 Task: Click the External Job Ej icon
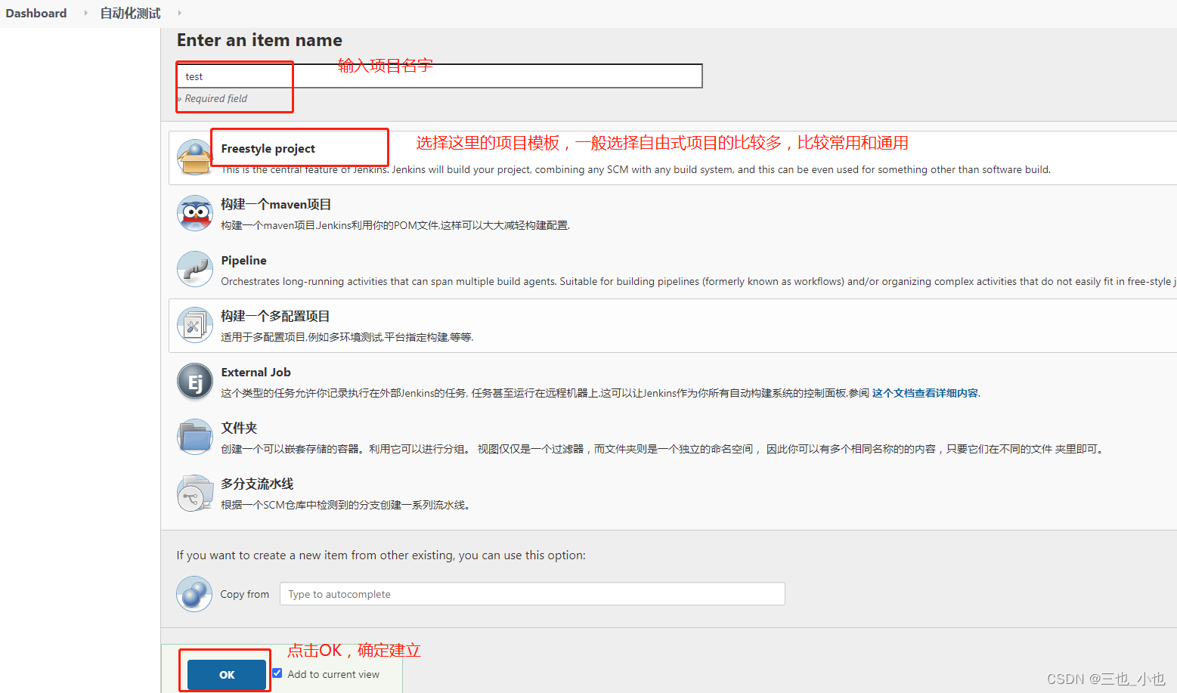(195, 381)
